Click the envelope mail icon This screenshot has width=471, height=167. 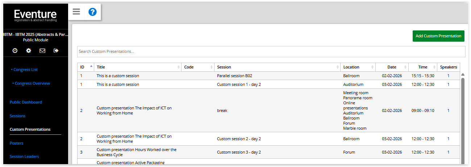tap(42, 51)
